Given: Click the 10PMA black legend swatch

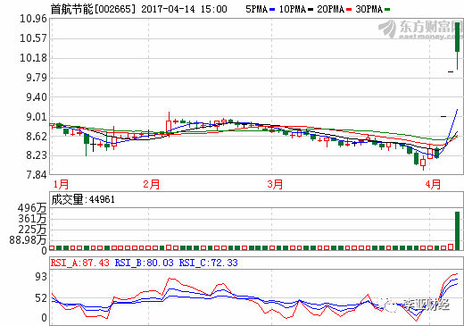Looking at the screenshot, I should [311, 10].
